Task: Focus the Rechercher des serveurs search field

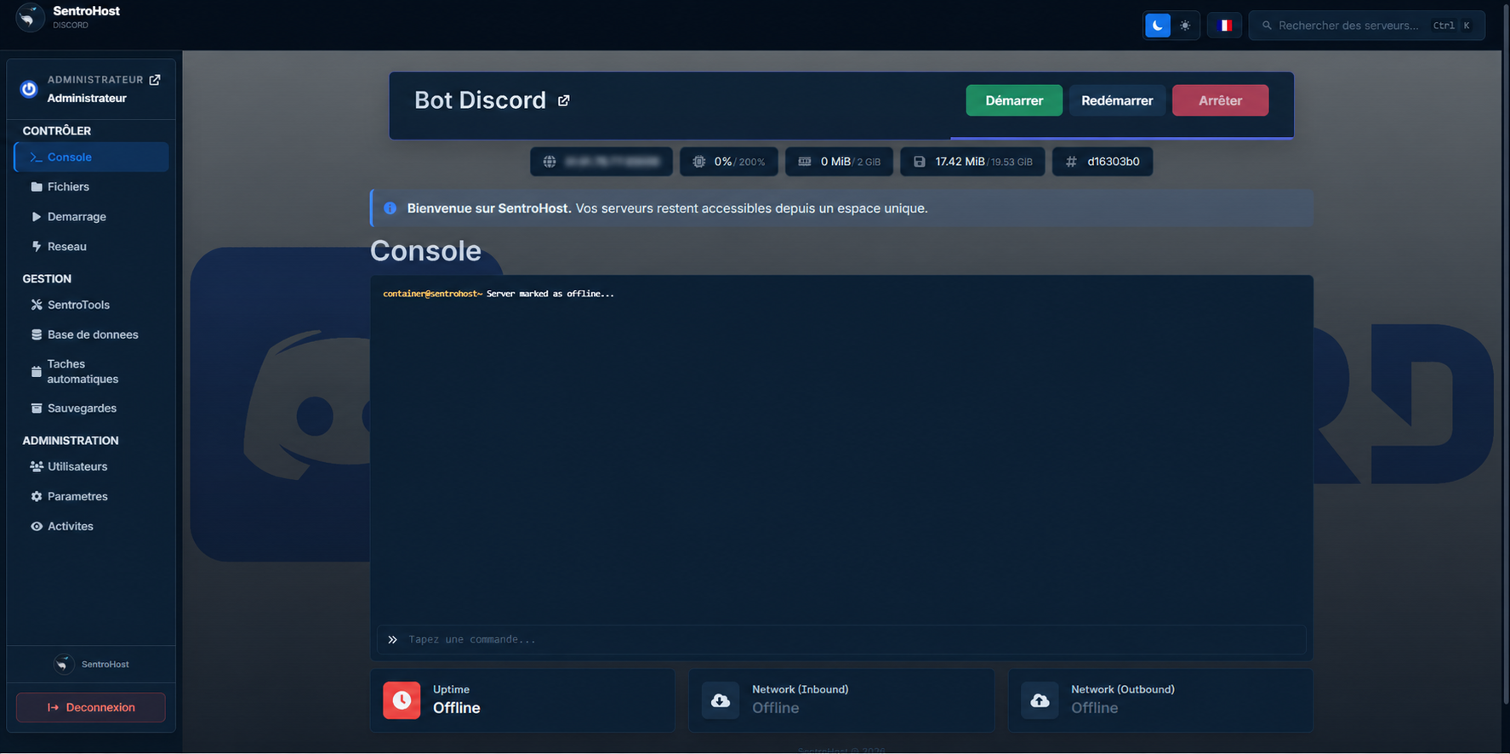Action: click(x=1367, y=26)
